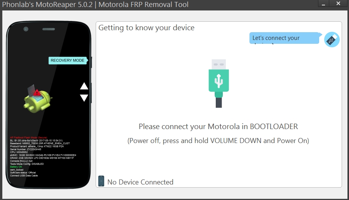Screen dimensions: 349x200
Task: Click the "DRAM: 2GB SKHNIX" line
Action: click(x=42, y=158)
